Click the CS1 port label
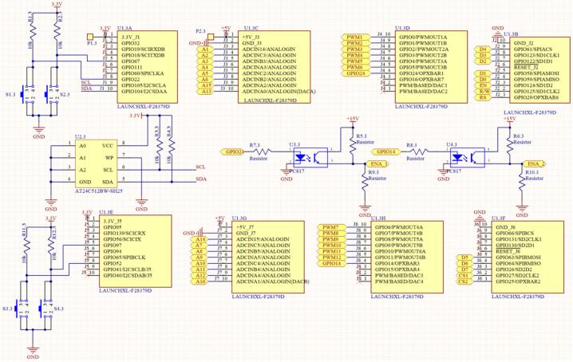The width and height of the screenshot is (573, 362). (x=464, y=275)
